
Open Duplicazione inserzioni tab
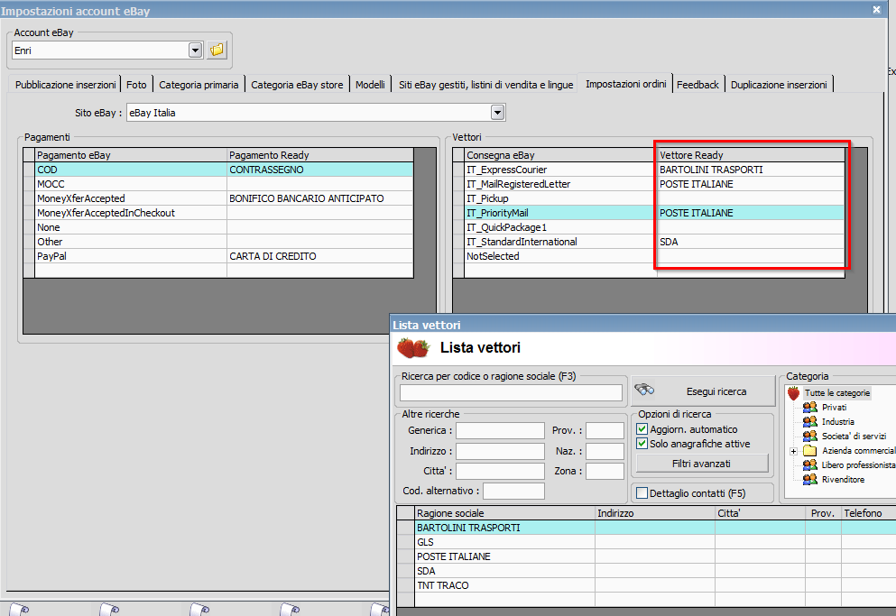point(779,85)
